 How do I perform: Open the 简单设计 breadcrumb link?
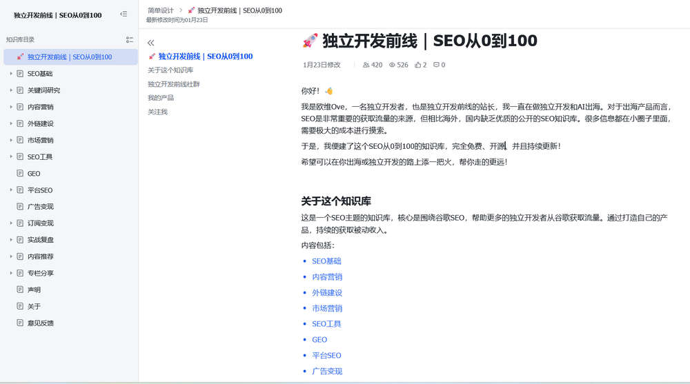click(x=161, y=10)
